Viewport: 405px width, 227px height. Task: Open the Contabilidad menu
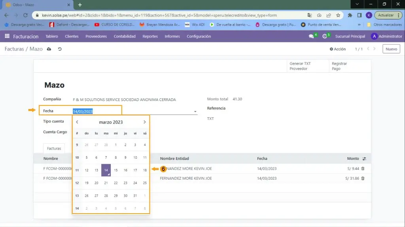pyautogui.click(x=125, y=36)
